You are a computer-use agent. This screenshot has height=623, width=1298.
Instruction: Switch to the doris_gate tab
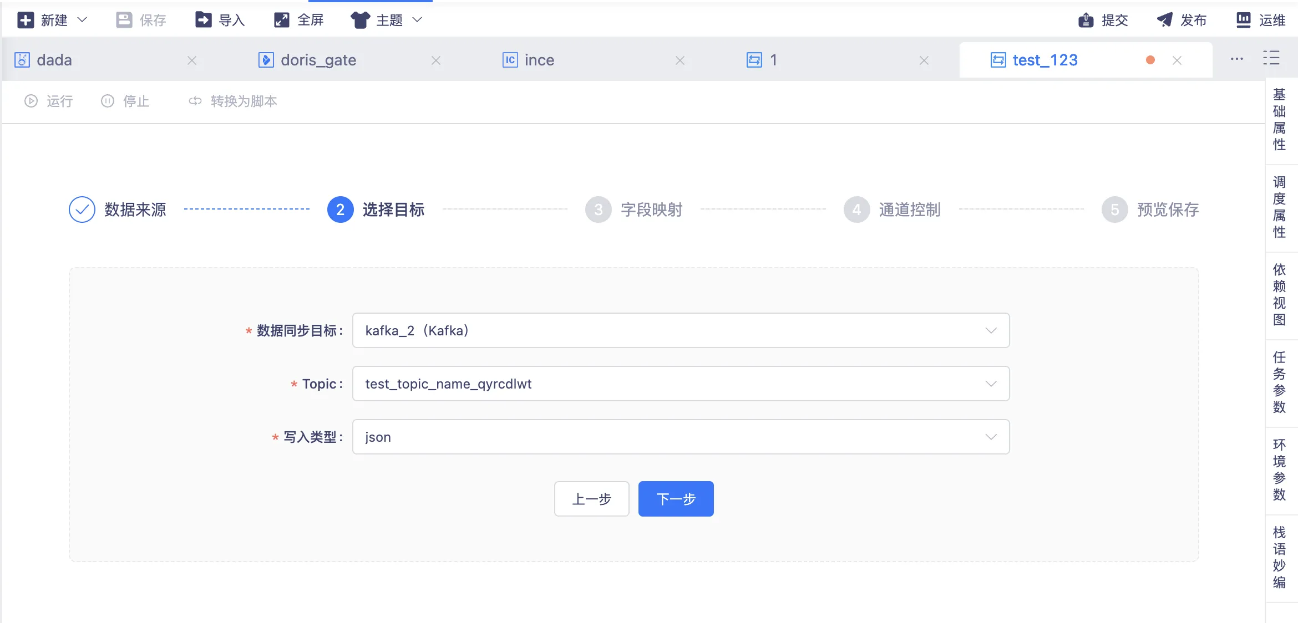(x=318, y=60)
